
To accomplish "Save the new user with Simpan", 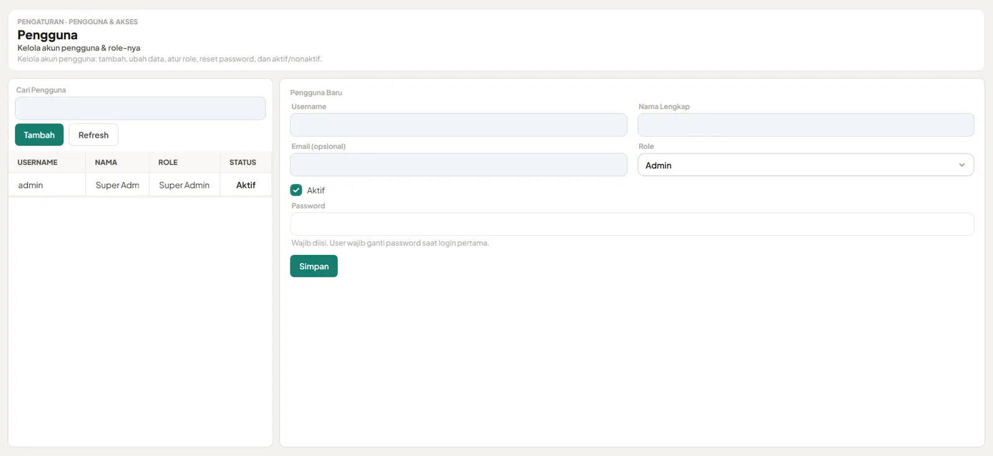I will [314, 266].
